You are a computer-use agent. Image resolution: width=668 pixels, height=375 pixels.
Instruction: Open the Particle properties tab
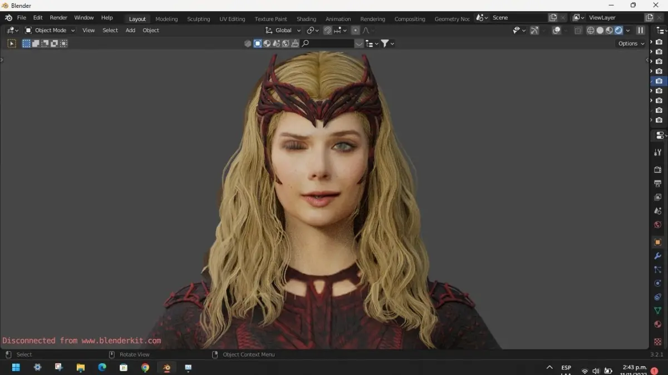point(657,269)
